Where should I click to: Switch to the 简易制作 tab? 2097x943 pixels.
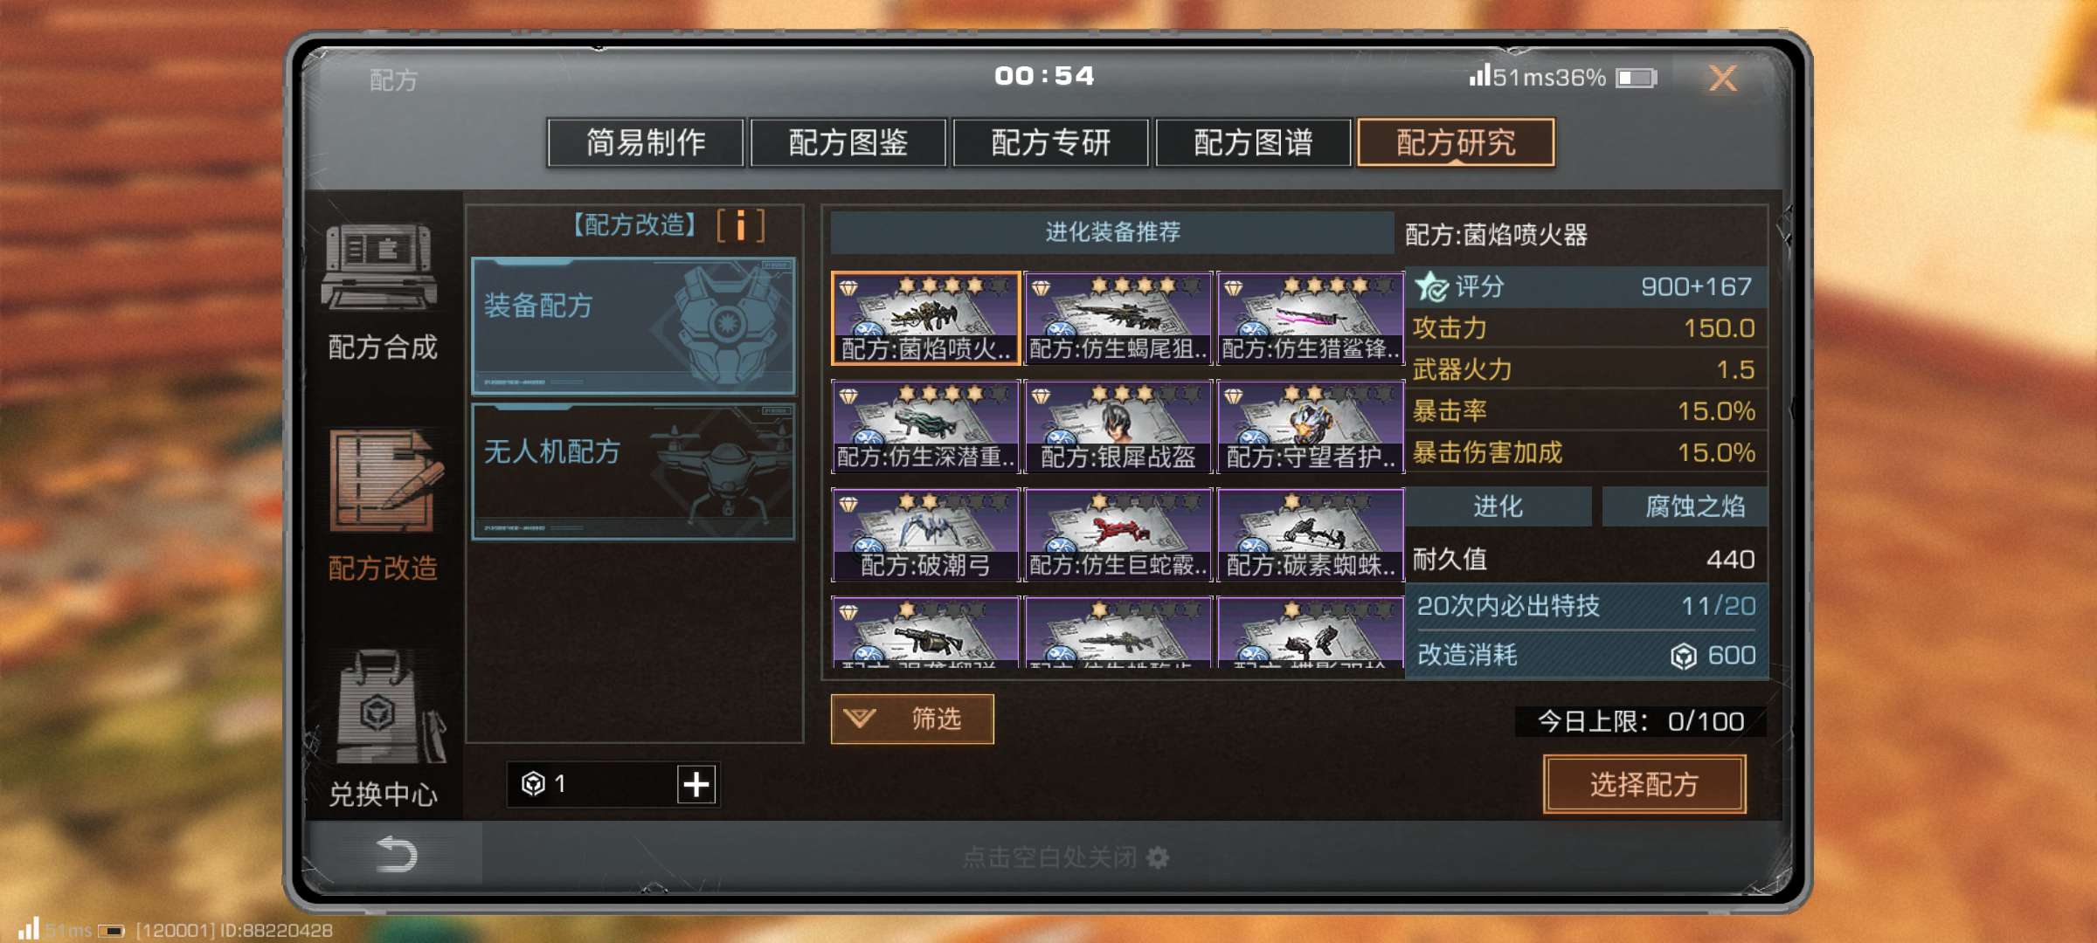pos(646,142)
